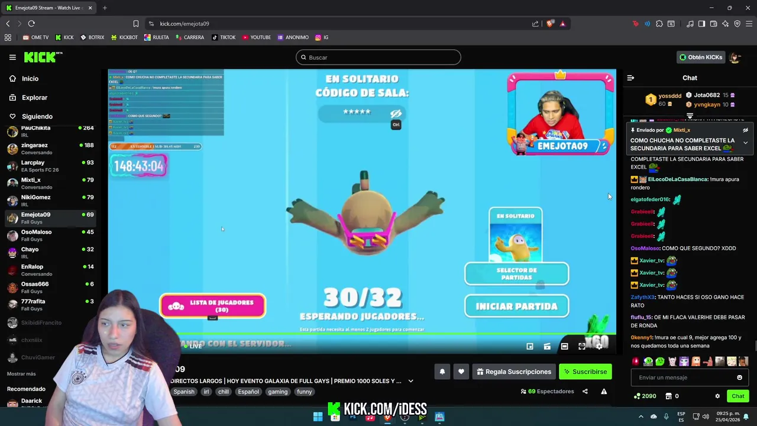Viewport: 757px width, 426px height.
Task: Click the browser address bar URL
Action: click(185, 24)
